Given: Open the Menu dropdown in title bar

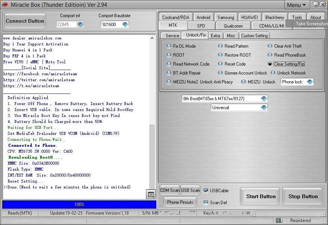Looking at the screenshot, I should point(296,5).
